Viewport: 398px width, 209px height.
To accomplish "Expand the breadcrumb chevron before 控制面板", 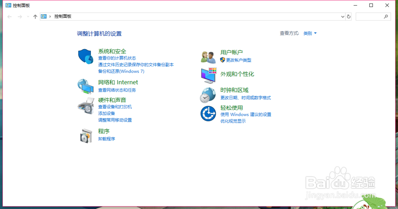I will point(50,16).
